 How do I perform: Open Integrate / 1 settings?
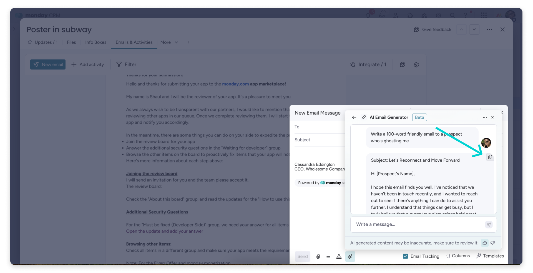(x=368, y=65)
